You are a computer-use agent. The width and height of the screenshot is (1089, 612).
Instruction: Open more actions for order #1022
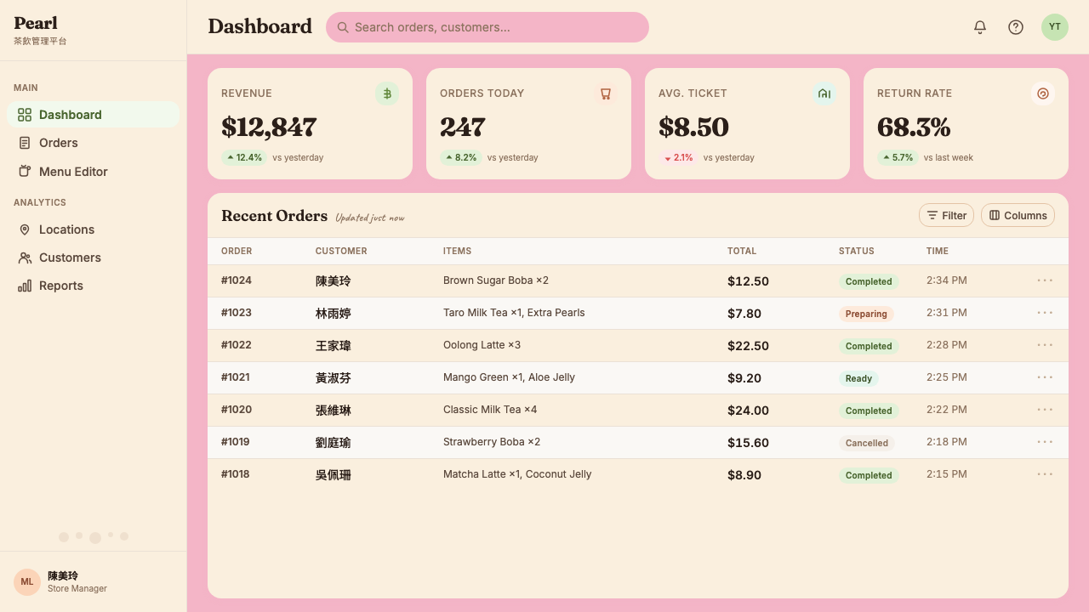[1045, 345]
